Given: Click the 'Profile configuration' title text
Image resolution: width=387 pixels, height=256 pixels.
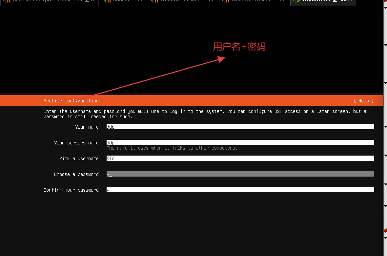Looking at the screenshot, I should pos(71,101).
